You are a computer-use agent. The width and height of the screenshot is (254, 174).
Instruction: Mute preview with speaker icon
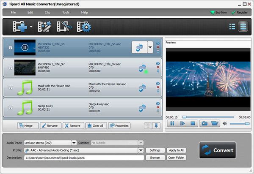(x=224, y=124)
